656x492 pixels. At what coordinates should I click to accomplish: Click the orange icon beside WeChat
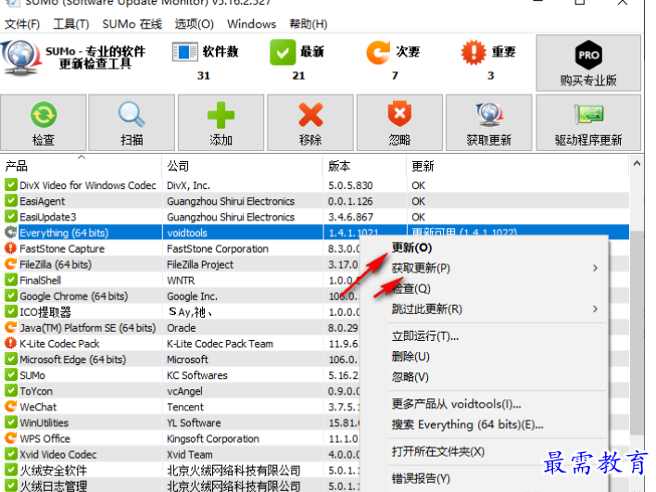pyautogui.click(x=10, y=407)
